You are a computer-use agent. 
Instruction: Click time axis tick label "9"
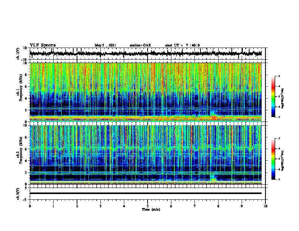[242, 206]
